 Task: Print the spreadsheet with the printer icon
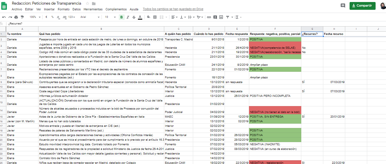click(x=16, y=17)
